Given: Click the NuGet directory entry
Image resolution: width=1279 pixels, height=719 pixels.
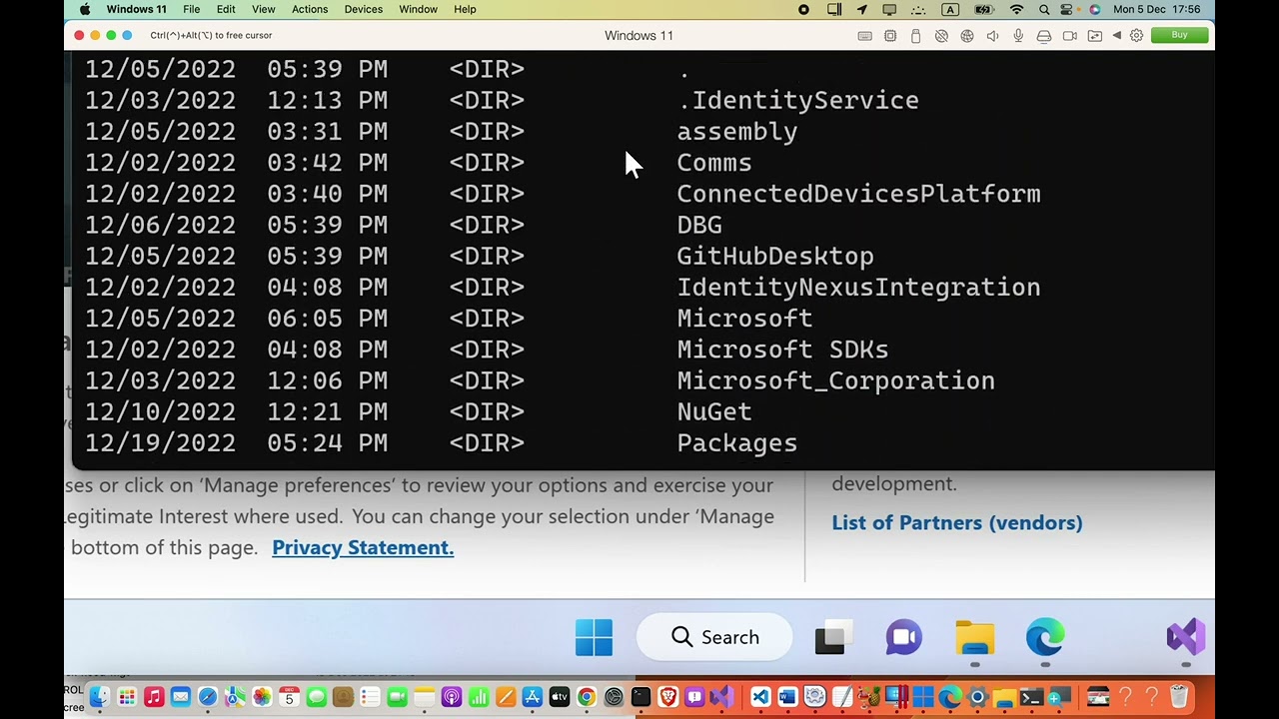Looking at the screenshot, I should coord(713,412).
